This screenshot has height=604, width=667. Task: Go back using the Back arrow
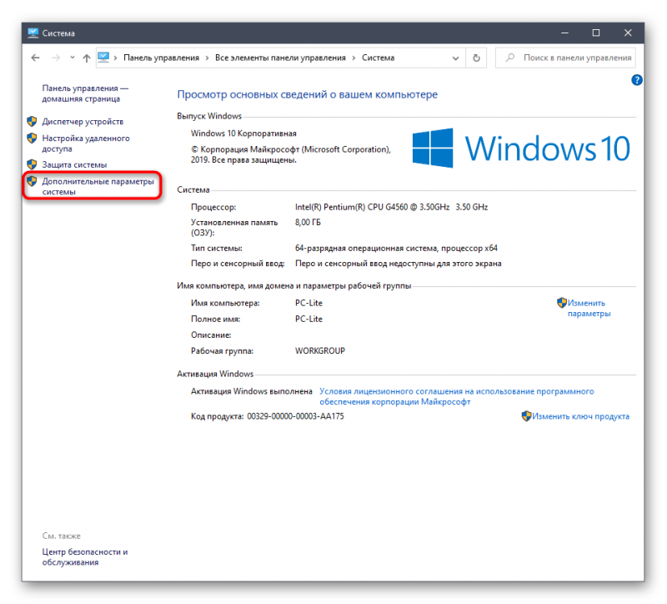point(35,58)
